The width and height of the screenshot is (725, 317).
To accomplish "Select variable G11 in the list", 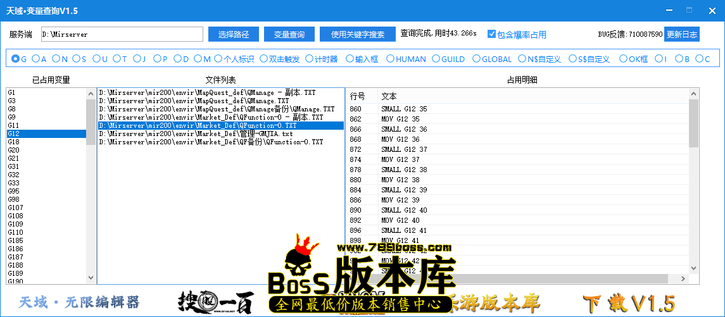I will click(46, 125).
